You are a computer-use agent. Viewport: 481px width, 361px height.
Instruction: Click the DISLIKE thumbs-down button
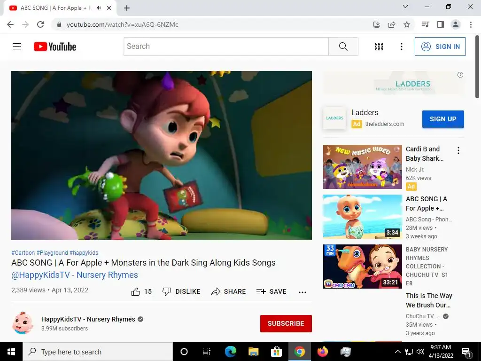point(181,291)
